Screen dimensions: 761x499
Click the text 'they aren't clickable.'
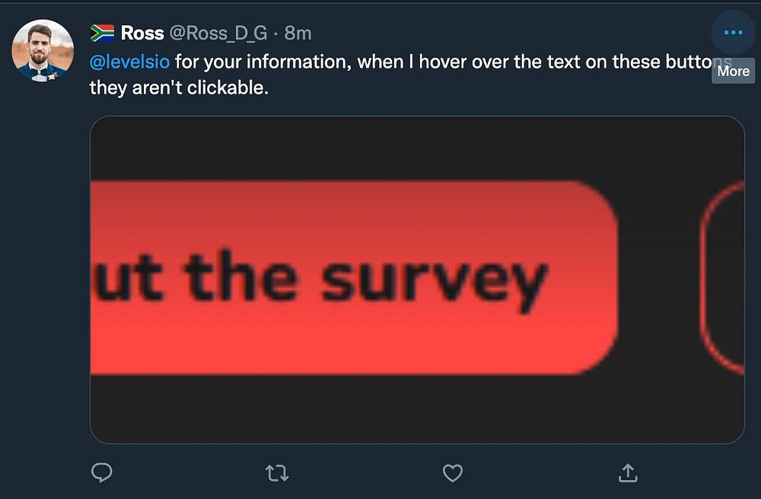(x=180, y=87)
